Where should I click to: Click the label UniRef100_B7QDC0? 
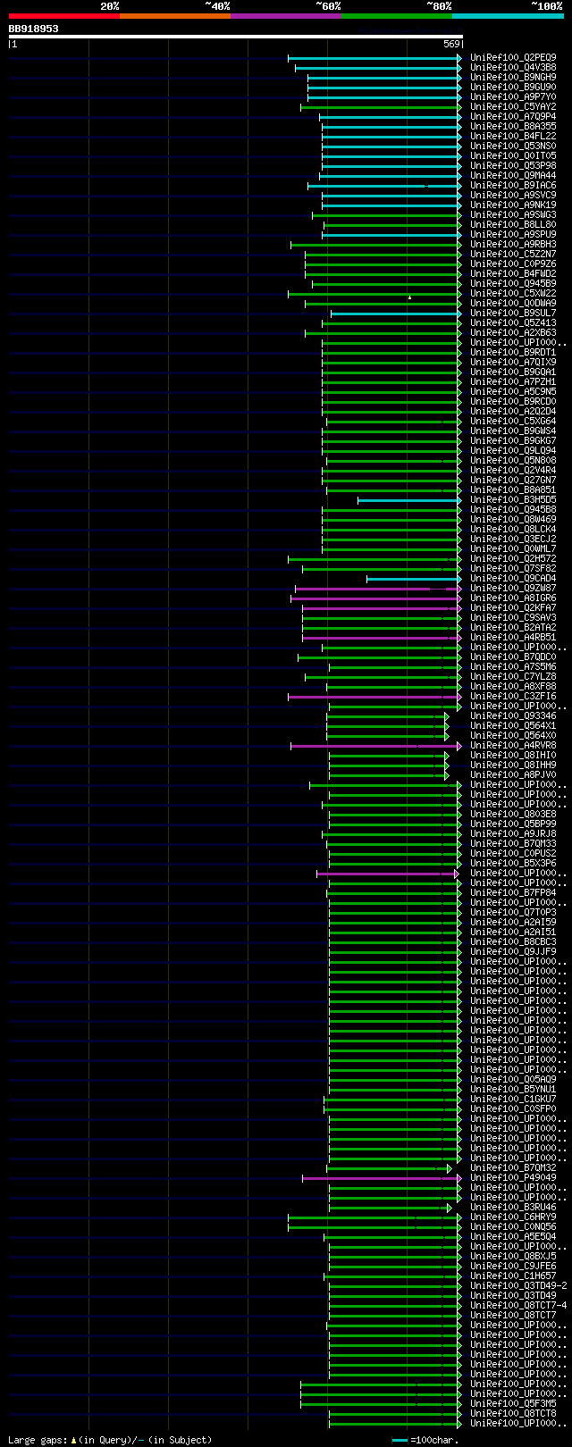click(513, 657)
